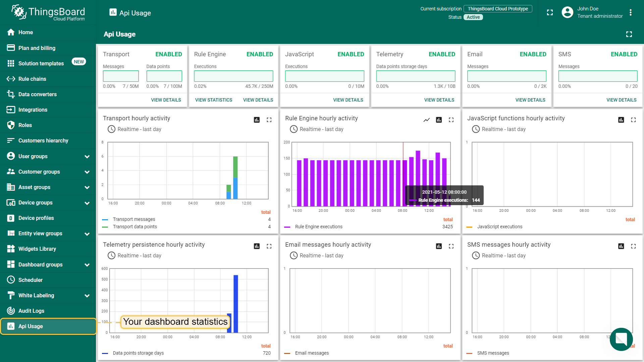Go to Solution templates
The width and height of the screenshot is (644, 362).
click(x=48, y=63)
